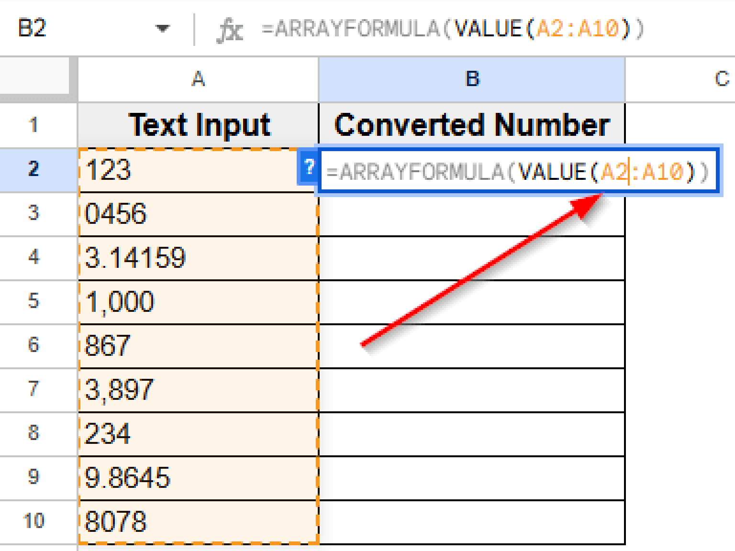Select the cell containing 9.8645
Viewport: 735px width, 551px height.
coord(199,477)
